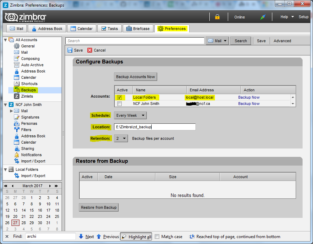Toggle Match case checkbox
Viewport: 313px width, 244px height.
point(157,237)
